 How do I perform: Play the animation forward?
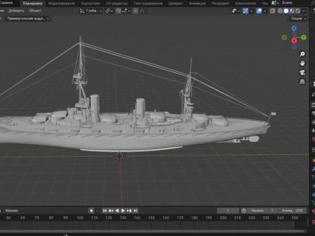tap(123, 210)
